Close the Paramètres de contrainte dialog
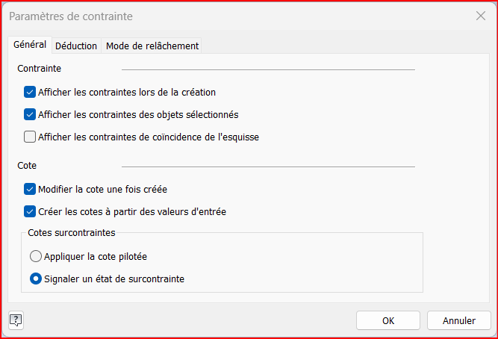 click(481, 16)
